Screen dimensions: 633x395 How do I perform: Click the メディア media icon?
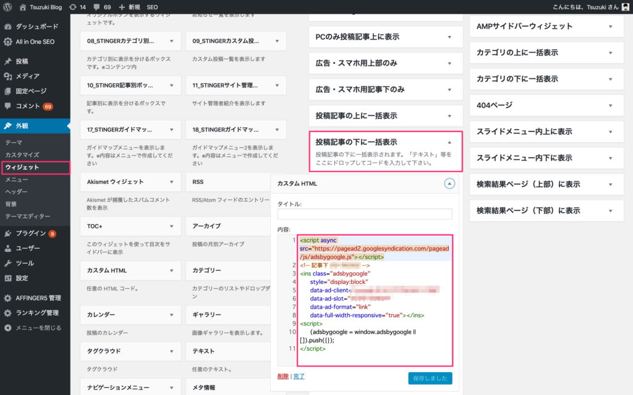point(7,76)
